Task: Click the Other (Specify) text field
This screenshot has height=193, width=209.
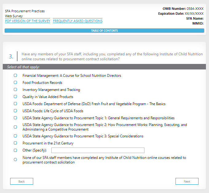Action: (98, 150)
